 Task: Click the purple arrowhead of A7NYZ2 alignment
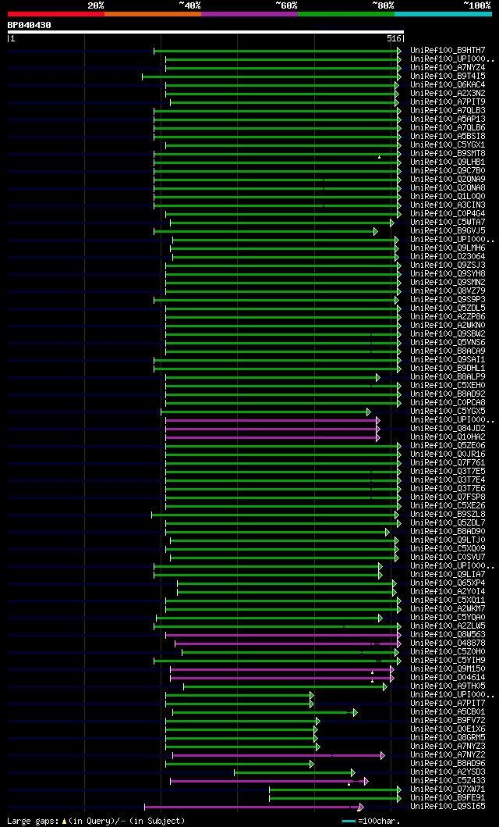(383, 756)
